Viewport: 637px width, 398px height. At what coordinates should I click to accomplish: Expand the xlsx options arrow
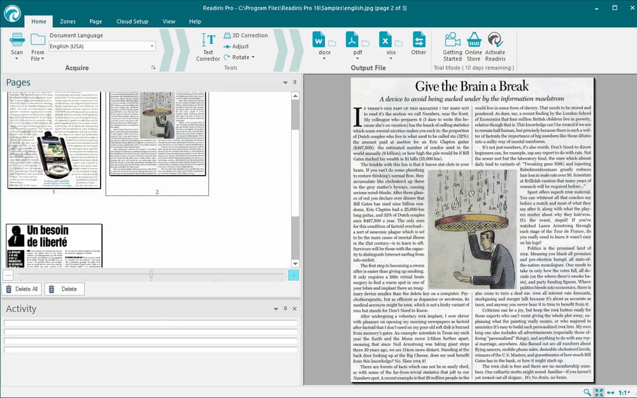coord(391,59)
